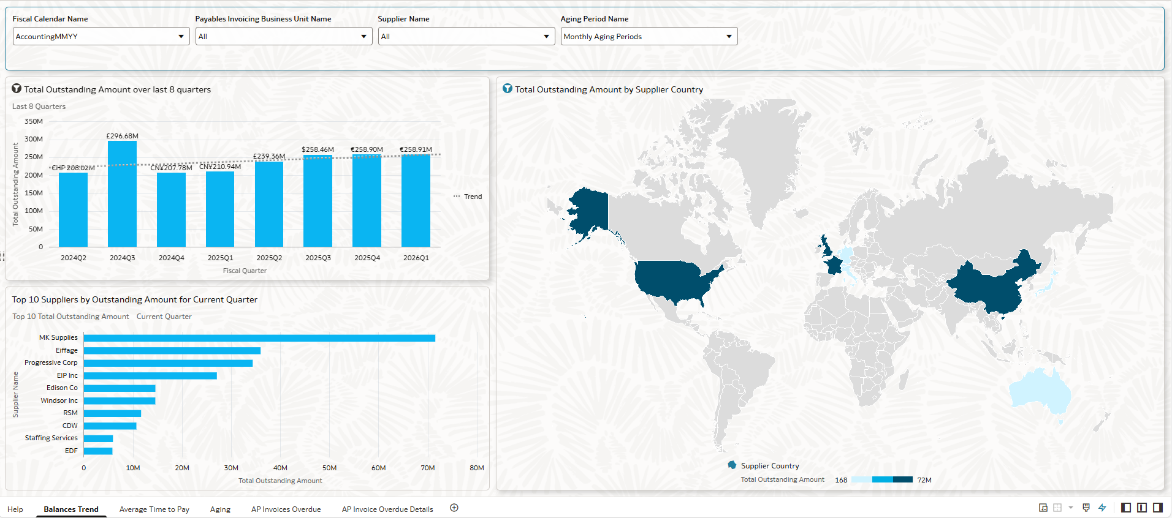This screenshot has height=518, width=1172.
Task: Click the Staffing Services supplier bar
Action: click(98, 438)
